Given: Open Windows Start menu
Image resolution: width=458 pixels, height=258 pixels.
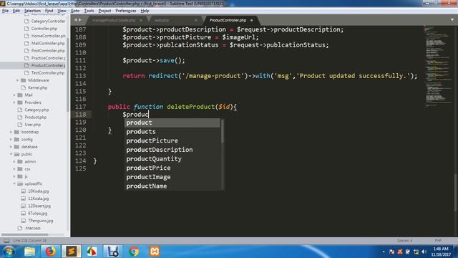Looking at the screenshot, I should [9, 252].
